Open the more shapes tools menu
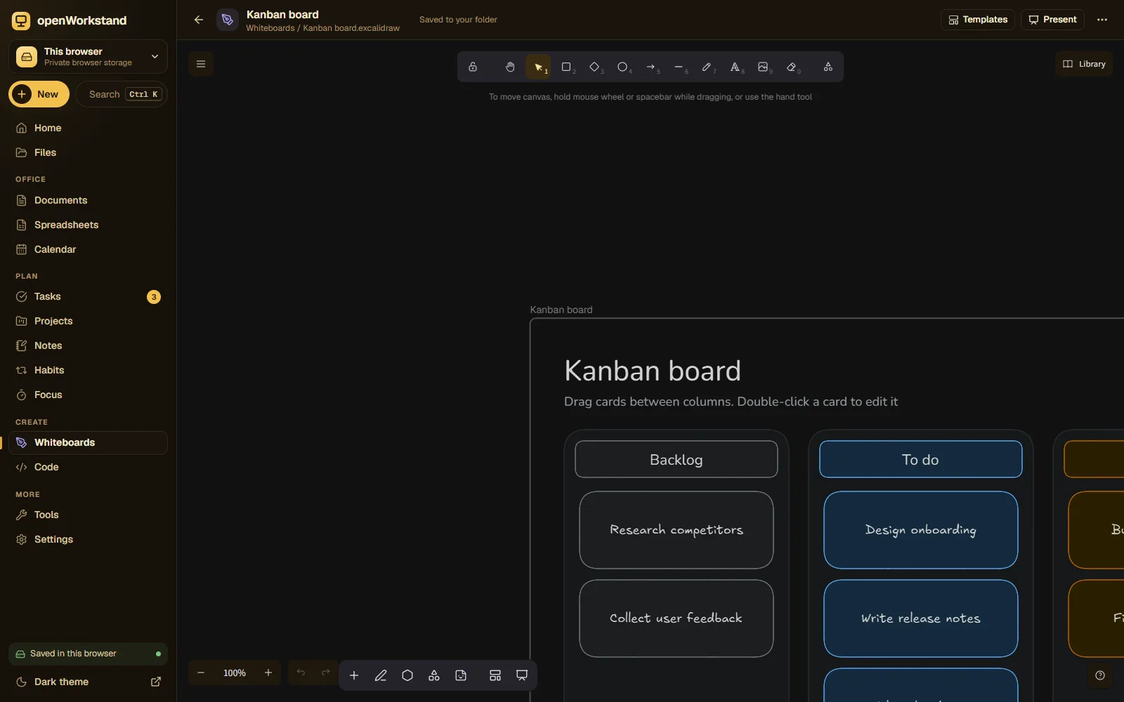Screen dimensions: 1124x702 click(x=828, y=67)
